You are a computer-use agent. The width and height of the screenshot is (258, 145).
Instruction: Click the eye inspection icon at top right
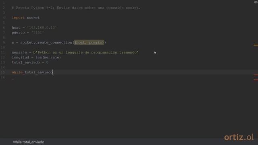256,2
